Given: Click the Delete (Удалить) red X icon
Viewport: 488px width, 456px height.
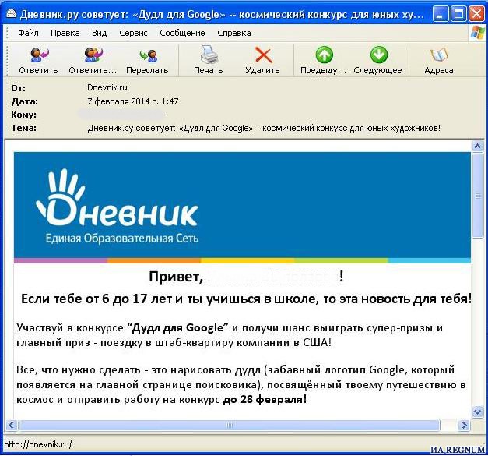Looking at the screenshot, I should (263, 55).
